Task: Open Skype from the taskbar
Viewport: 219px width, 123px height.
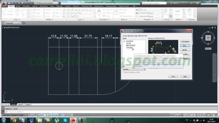Action: (65, 120)
